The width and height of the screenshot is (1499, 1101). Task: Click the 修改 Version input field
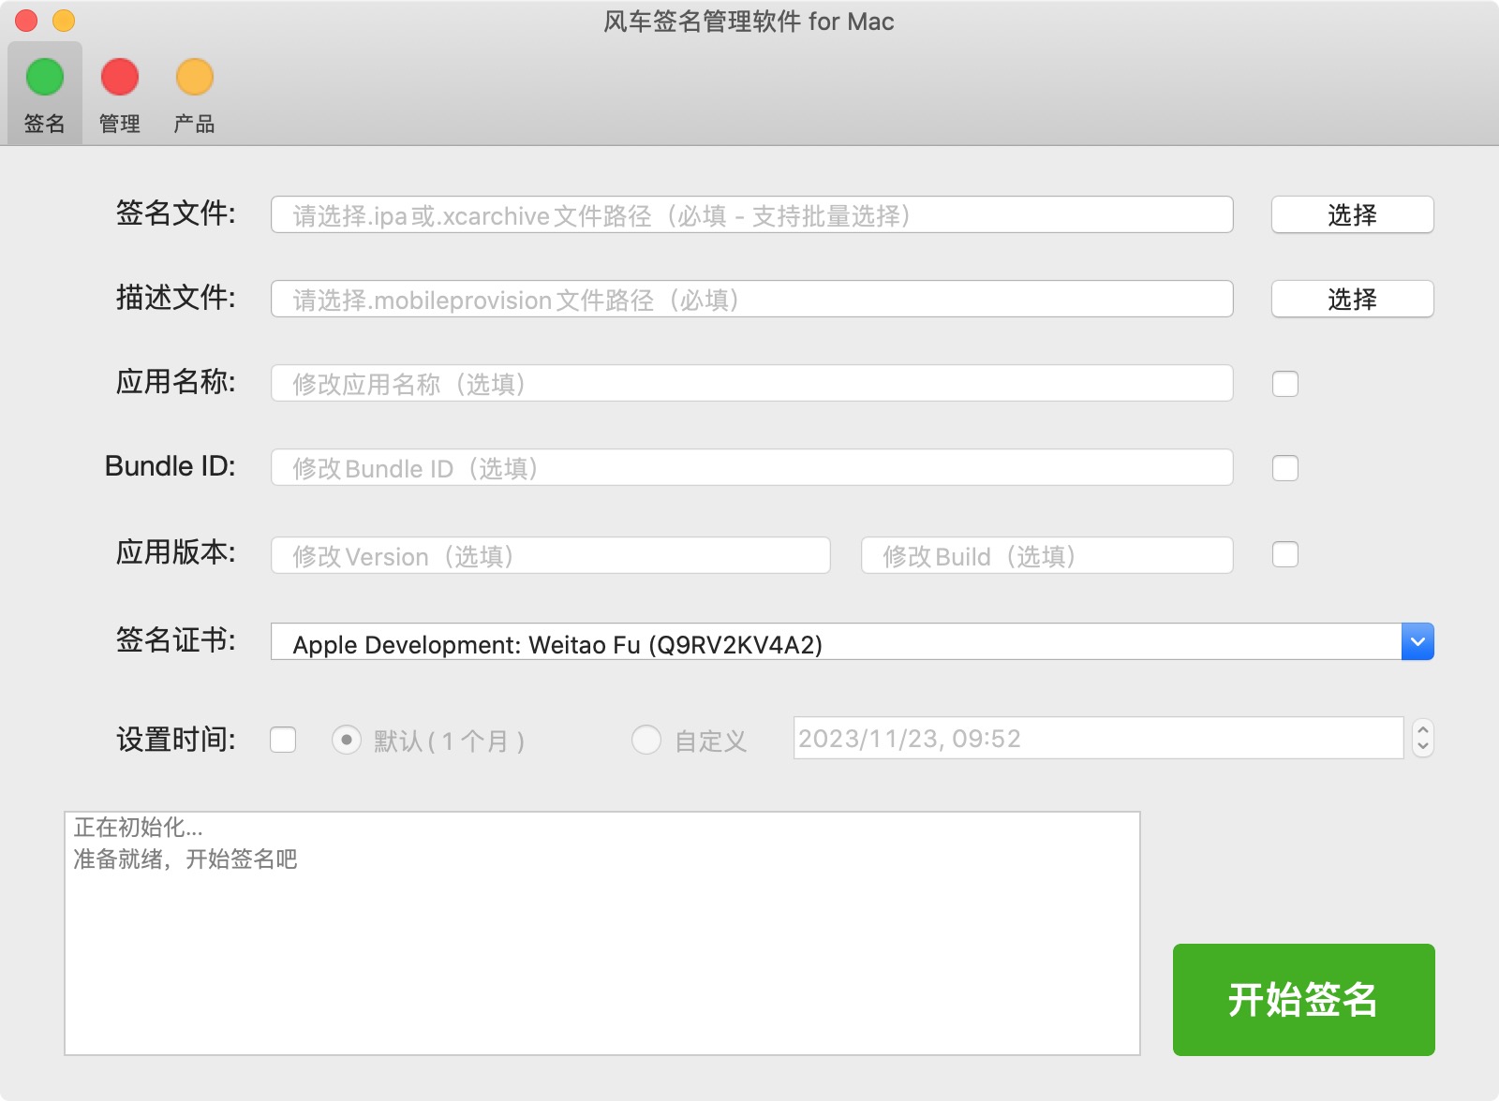[550, 555]
